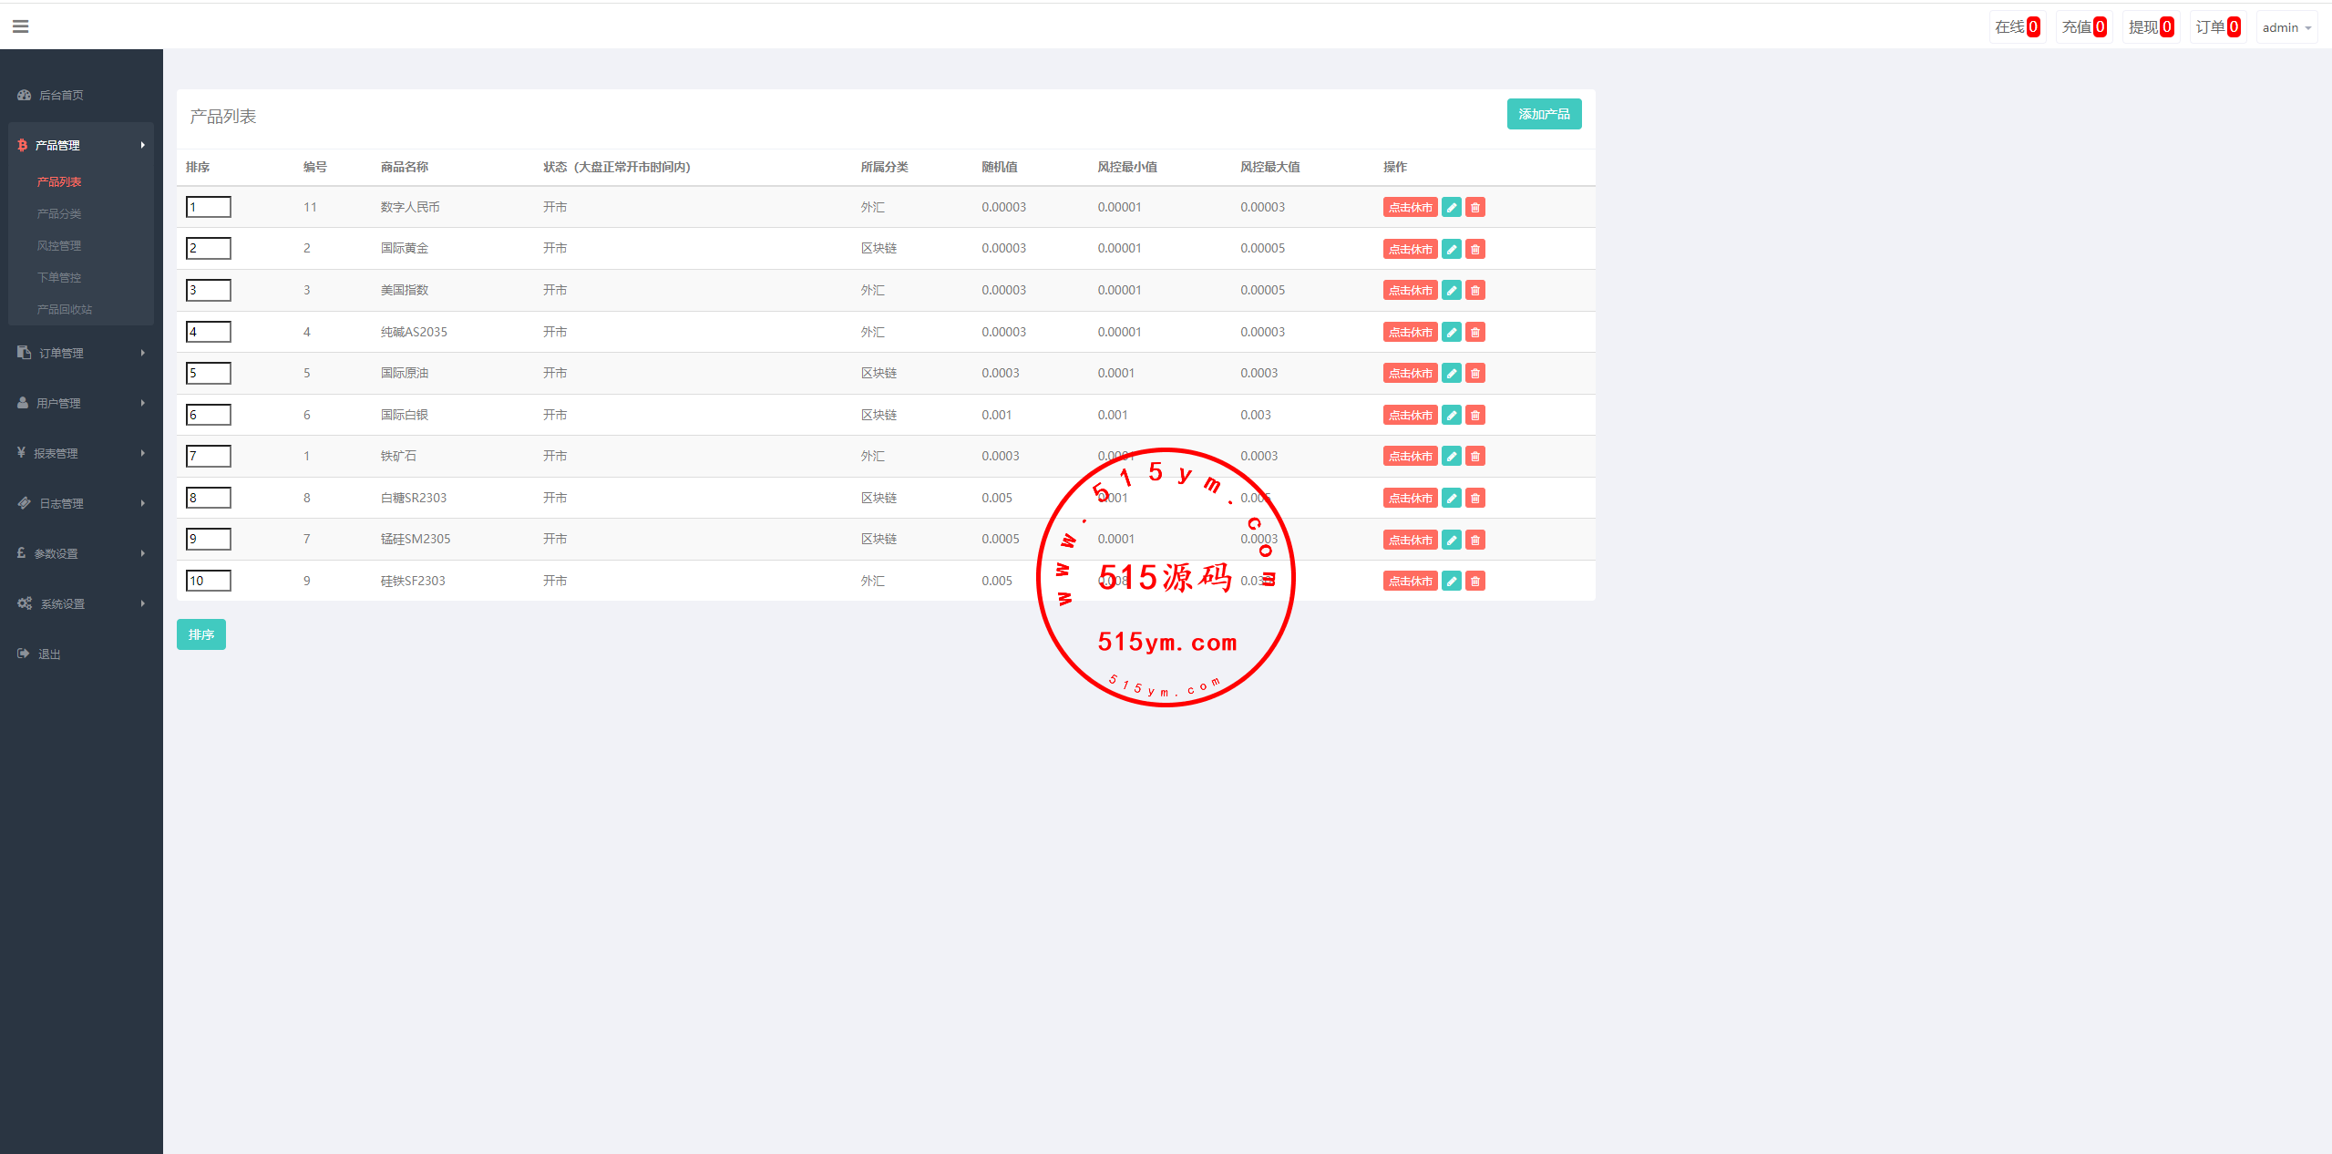This screenshot has width=2332, height=1154.
Task: Edit the 铁矿石 product row
Action: pyautogui.click(x=1452, y=457)
